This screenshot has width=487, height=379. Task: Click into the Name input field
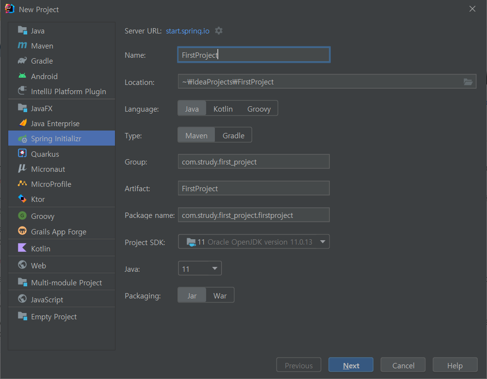click(x=254, y=55)
